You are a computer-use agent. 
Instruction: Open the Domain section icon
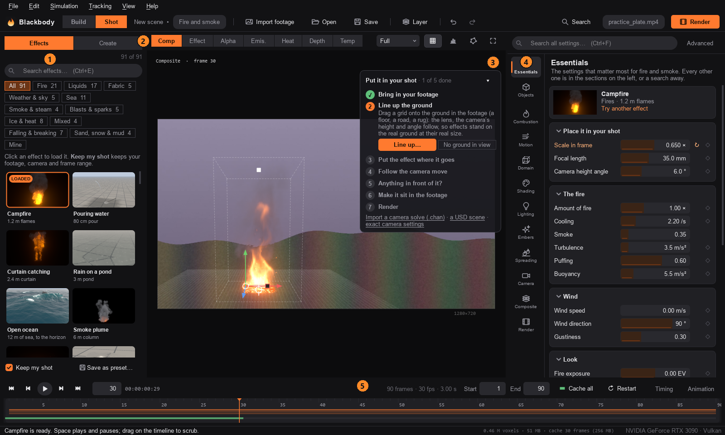(526, 163)
